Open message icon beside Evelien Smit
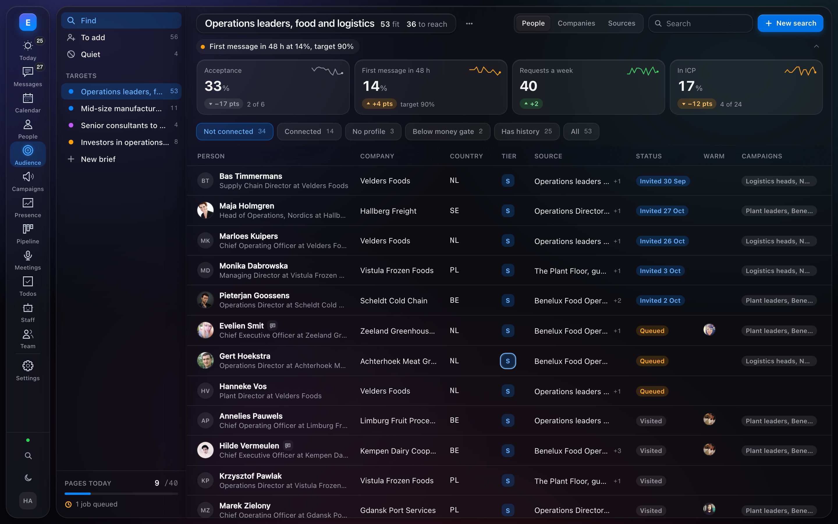 [x=273, y=325]
